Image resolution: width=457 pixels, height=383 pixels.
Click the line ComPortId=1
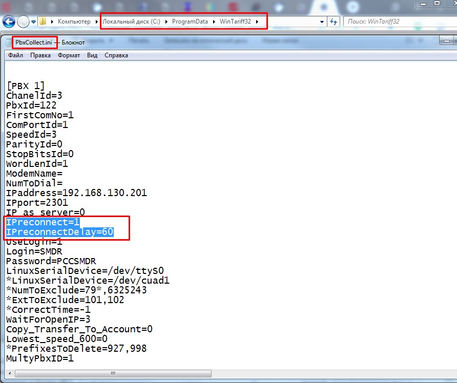pyautogui.click(x=37, y=124)
